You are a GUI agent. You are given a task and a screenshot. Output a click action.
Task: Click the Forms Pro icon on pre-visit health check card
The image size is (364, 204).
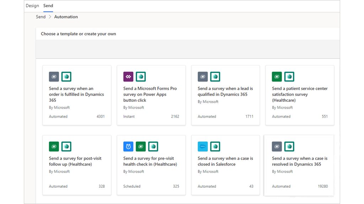[153, 147]
